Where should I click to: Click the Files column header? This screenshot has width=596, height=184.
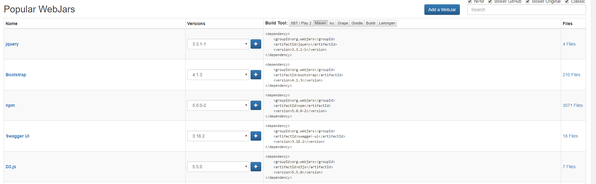click(567, 24)
